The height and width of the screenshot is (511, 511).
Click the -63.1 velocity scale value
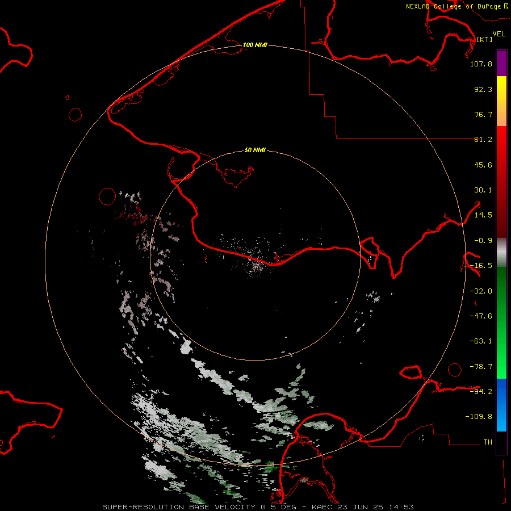coord(481,341)
